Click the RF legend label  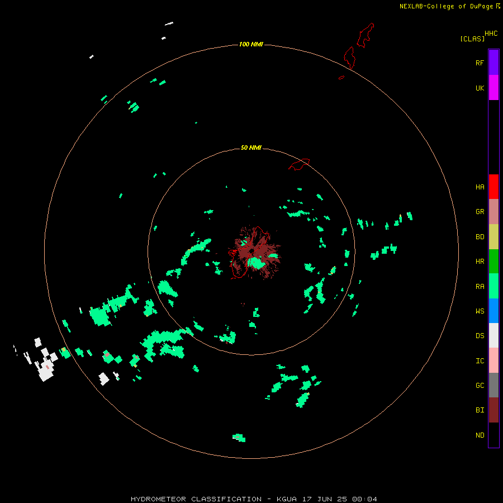tap(480, 63)
